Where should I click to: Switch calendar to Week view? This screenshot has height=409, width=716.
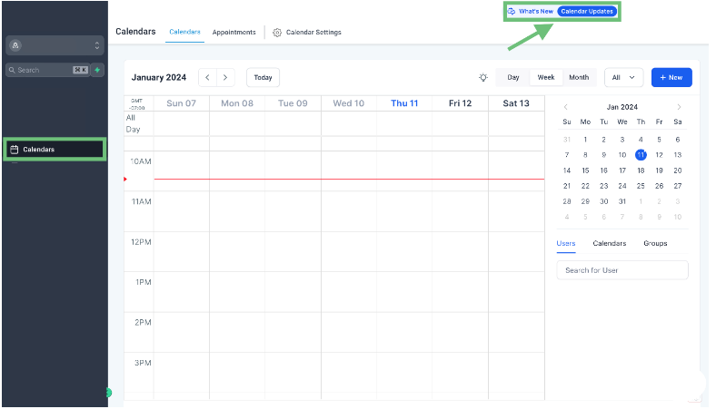click(x=546, y=78)
